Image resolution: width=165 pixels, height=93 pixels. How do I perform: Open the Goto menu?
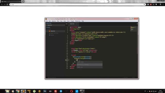[65, 21]
